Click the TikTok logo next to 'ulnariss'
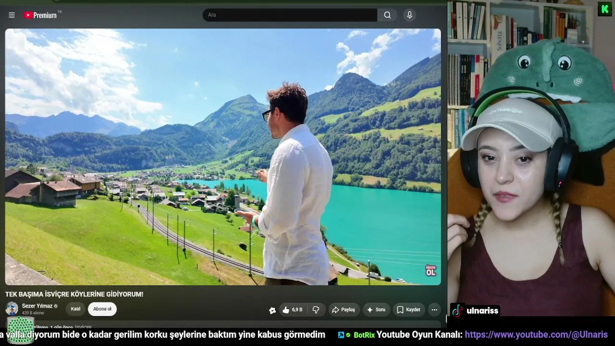Viewport: 615px width, 346px height. [x=457, y=310]
